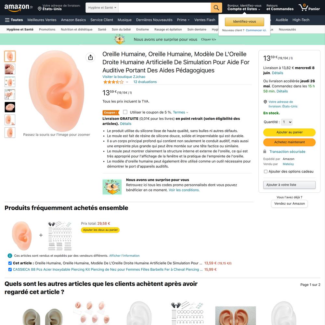Open Ventes Flash in the navigation bar
The image size is (325, 325).
tap(204, 20)
